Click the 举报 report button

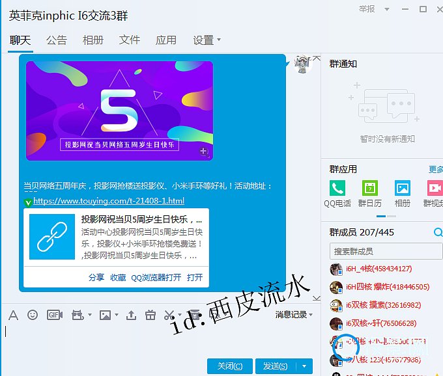coord(367,9)
